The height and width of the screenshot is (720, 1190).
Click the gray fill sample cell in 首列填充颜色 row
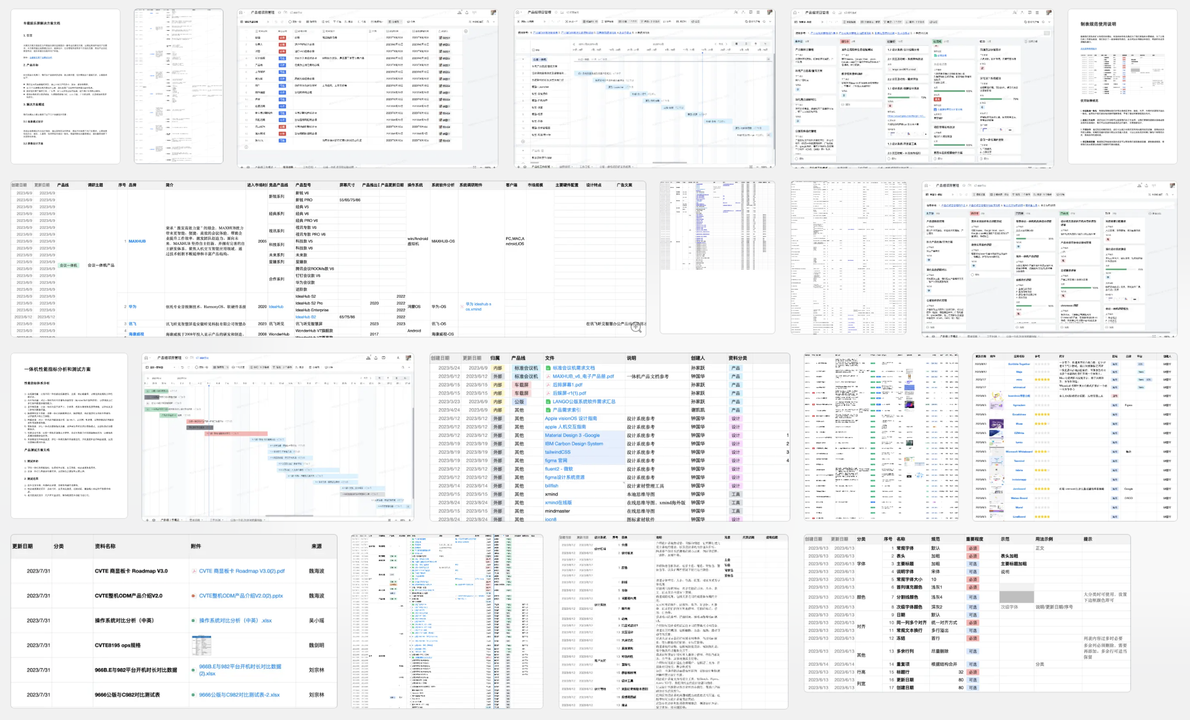[1016, 587]
